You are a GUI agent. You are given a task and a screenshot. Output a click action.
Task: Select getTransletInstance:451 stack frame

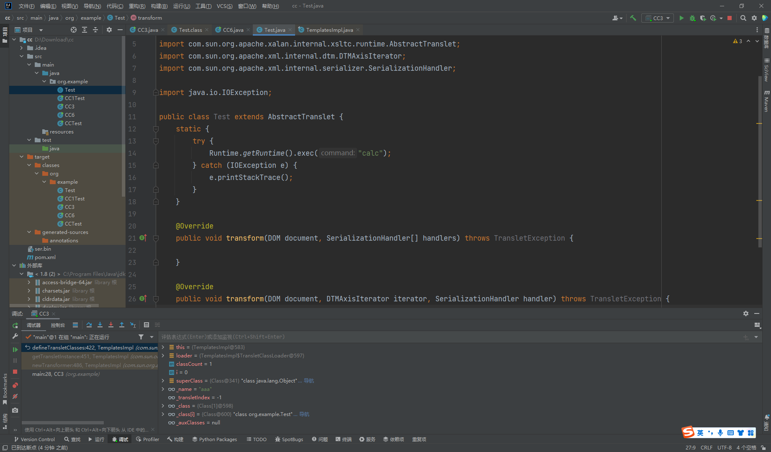(90, 357)
